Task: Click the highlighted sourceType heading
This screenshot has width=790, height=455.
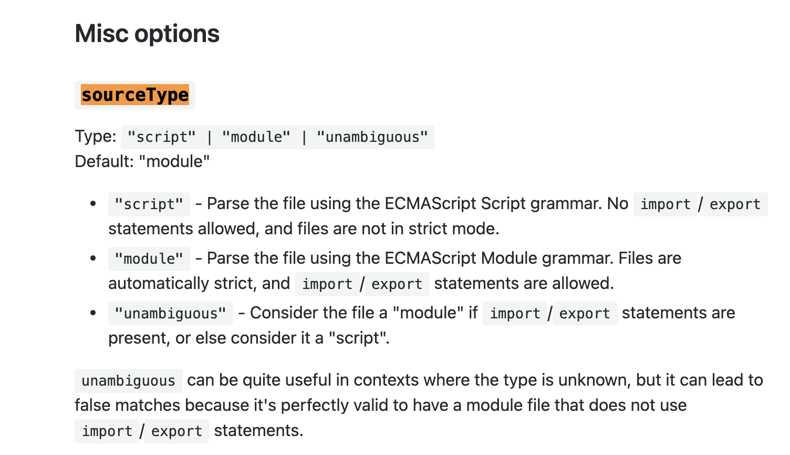Action: pos(135,95)
